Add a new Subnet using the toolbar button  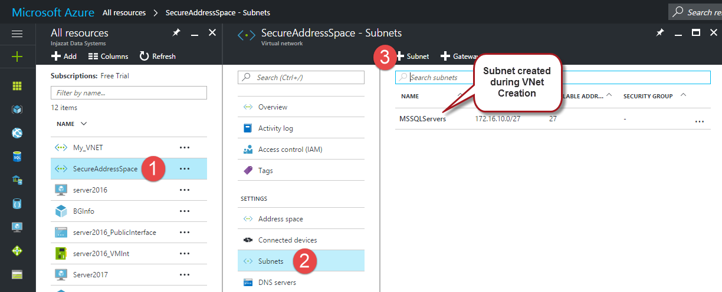412,57
